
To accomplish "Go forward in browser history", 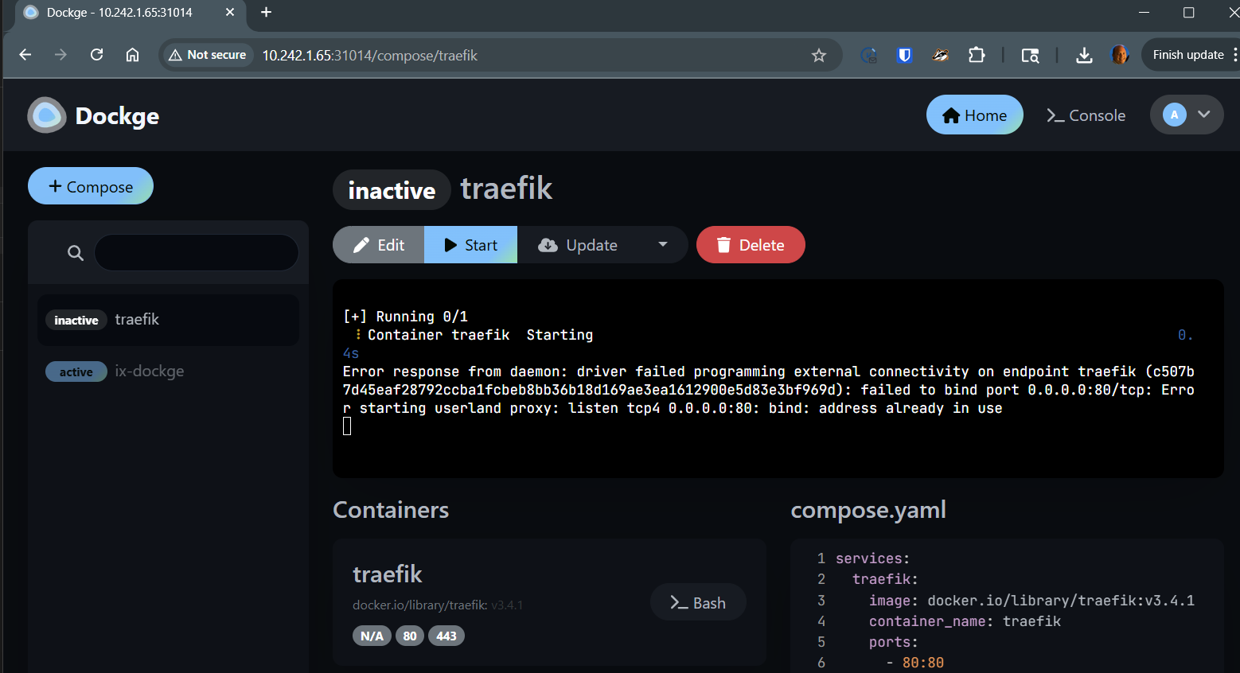I will [60, 55].
